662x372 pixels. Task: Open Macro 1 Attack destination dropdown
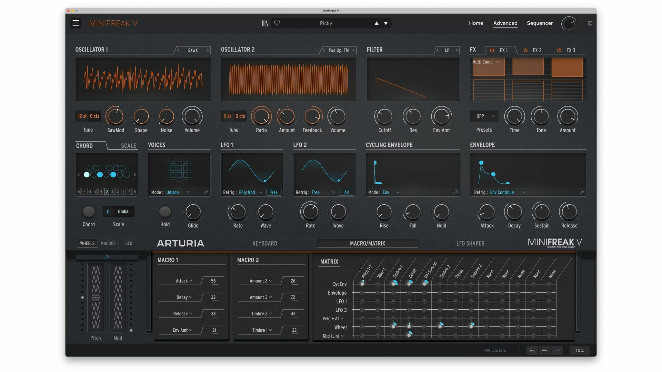(184, 281)
